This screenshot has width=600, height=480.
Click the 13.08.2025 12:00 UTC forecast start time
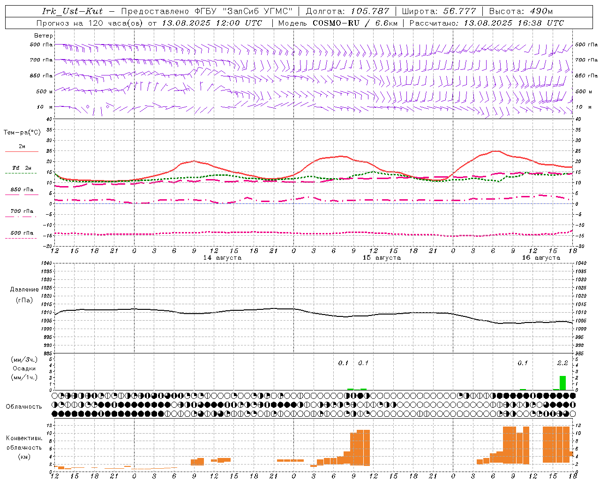(212, 23)
